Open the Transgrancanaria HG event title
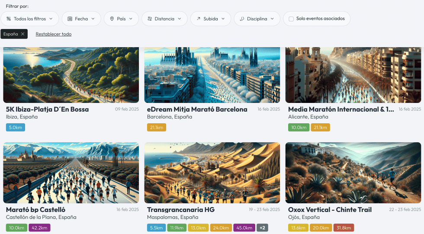The height and width of the screenshot is (234, 424). click(x=181, y=210)
